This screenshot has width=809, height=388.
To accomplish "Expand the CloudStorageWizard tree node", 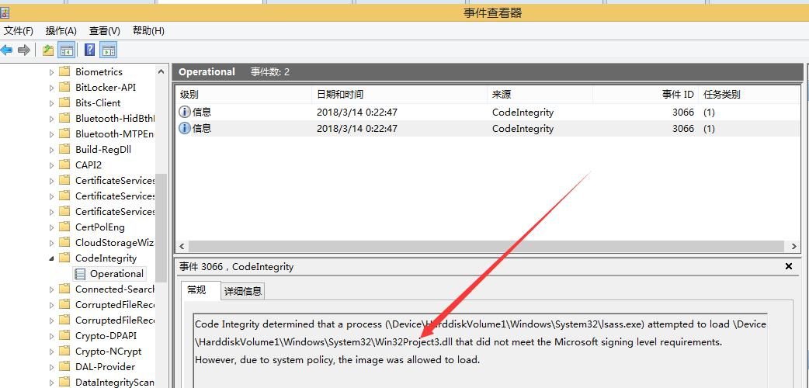I will pos(51,243).
